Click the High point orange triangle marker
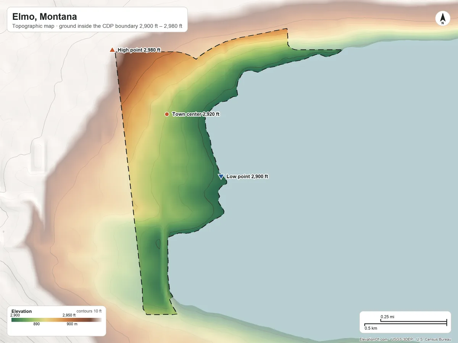The width and height of the screenshot is (458, 343). [x=112, y=50]
